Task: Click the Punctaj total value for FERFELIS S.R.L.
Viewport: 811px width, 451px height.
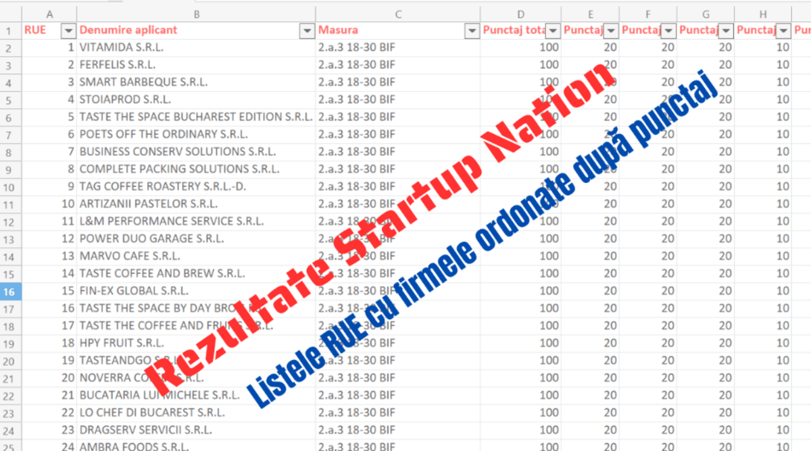Action: (521, 65)
